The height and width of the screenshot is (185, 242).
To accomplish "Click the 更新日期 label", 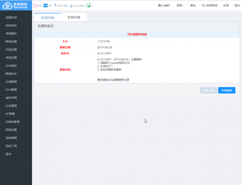I will pyautogui.click(x=65, y=48).
